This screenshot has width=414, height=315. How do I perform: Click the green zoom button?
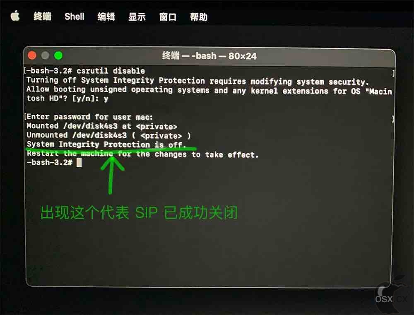point(58,55)
